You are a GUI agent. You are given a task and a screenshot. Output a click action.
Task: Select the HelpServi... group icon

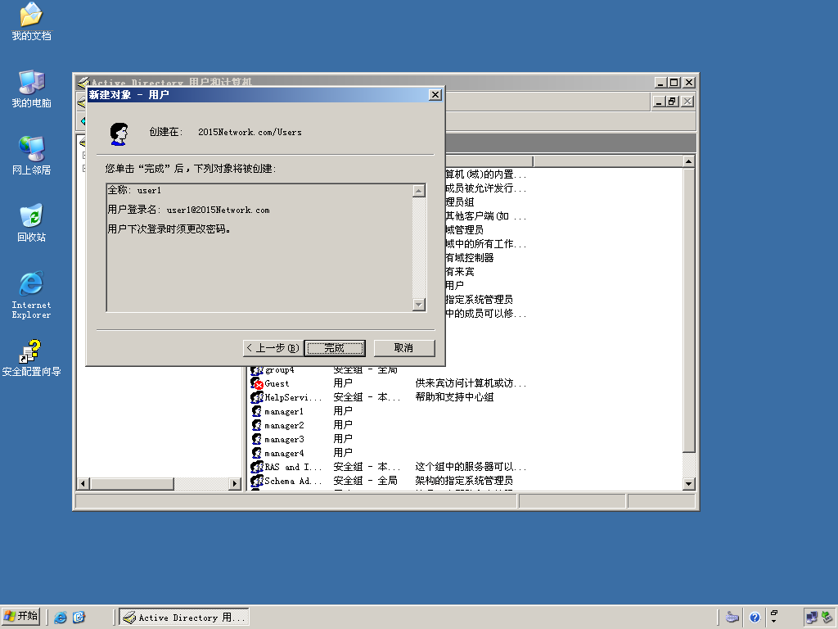[x=257, y=397]
